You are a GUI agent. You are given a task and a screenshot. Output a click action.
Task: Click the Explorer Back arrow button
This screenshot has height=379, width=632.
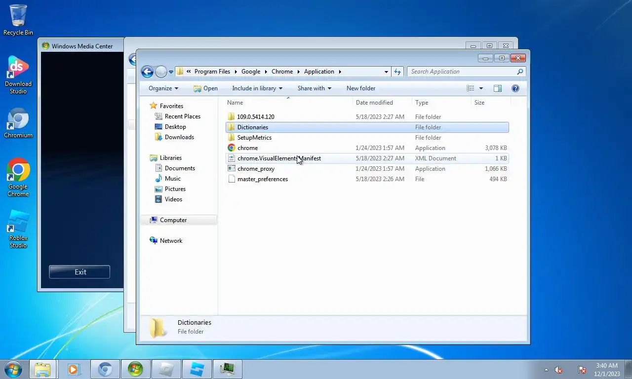147,72
